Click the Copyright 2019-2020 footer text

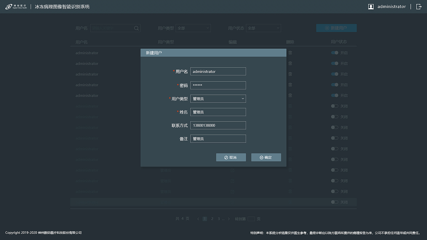(43, 233)
